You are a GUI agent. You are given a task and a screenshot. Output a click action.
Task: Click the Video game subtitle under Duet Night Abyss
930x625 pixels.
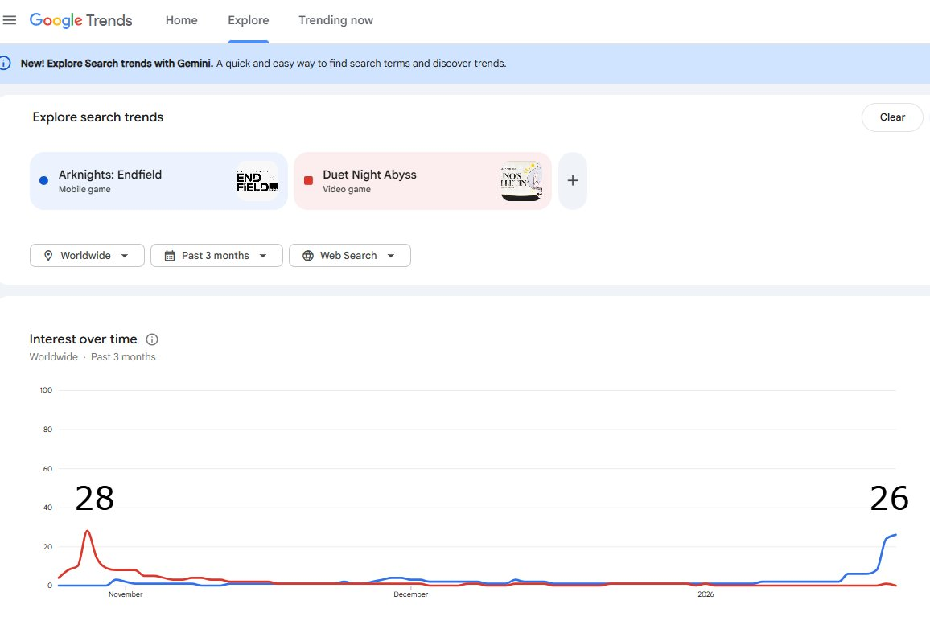(x=347, y=189)
